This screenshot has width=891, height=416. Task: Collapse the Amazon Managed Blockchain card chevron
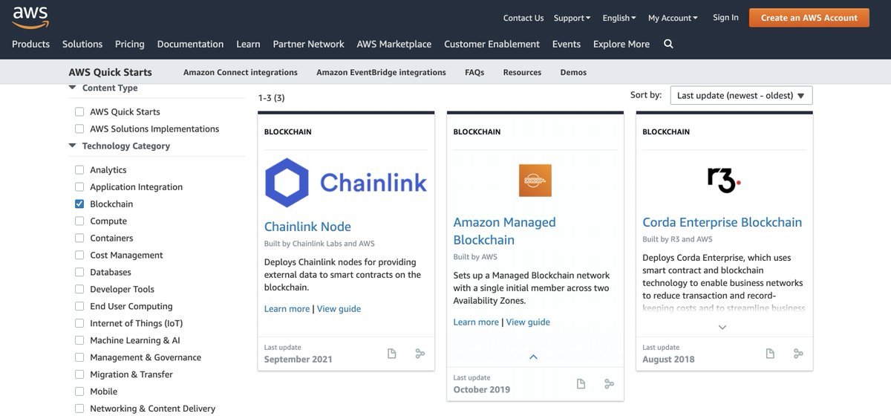533,357
